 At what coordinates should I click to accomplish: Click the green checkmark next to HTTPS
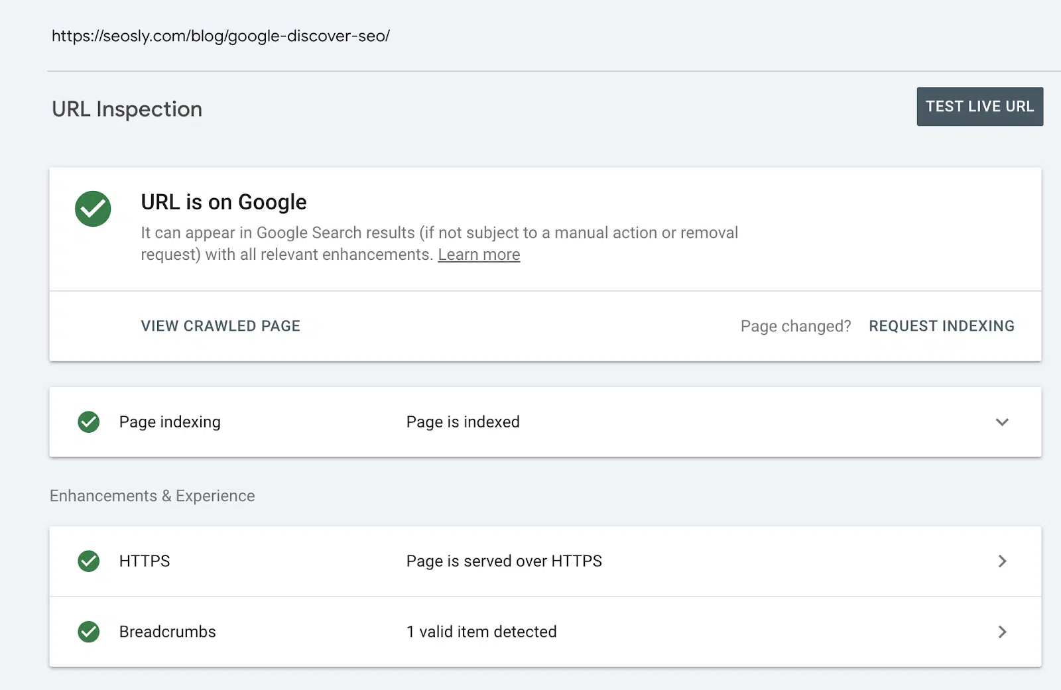click(x=88, y=561)
